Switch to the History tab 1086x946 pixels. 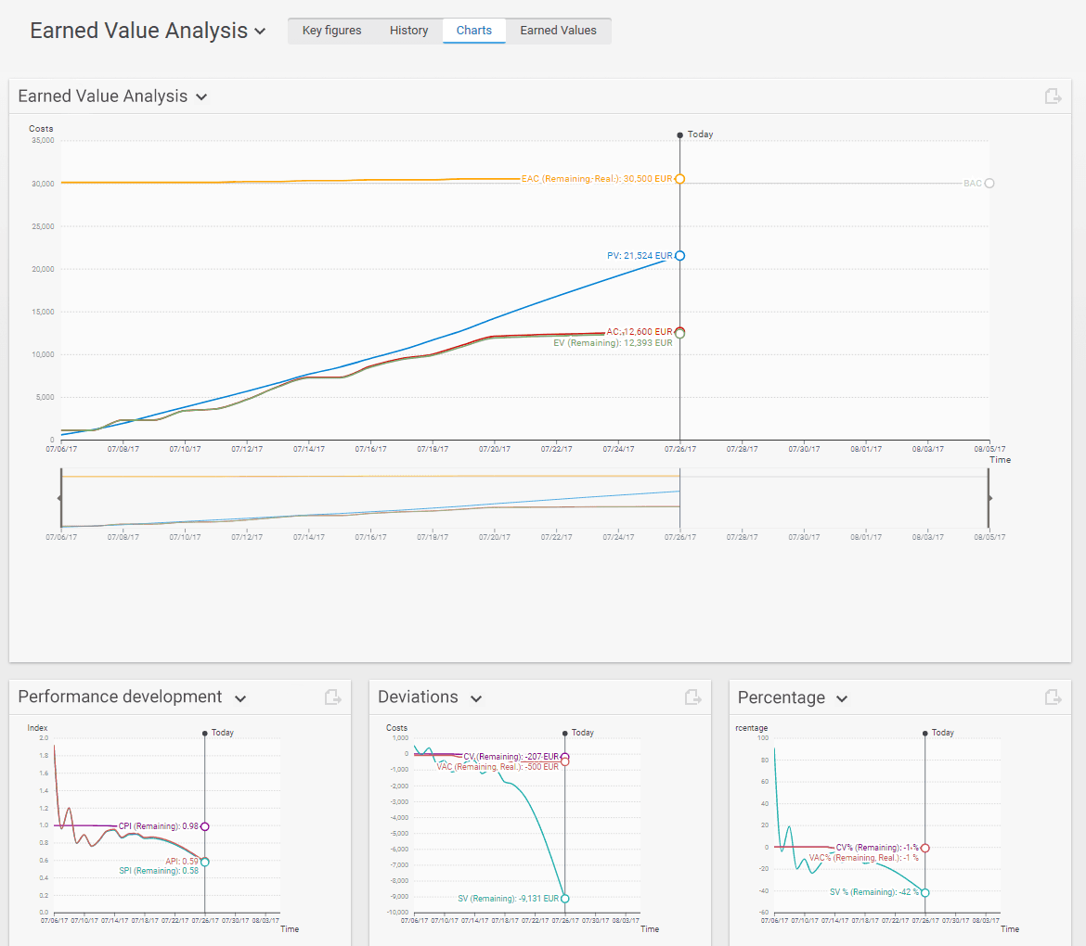pos(408,31)
